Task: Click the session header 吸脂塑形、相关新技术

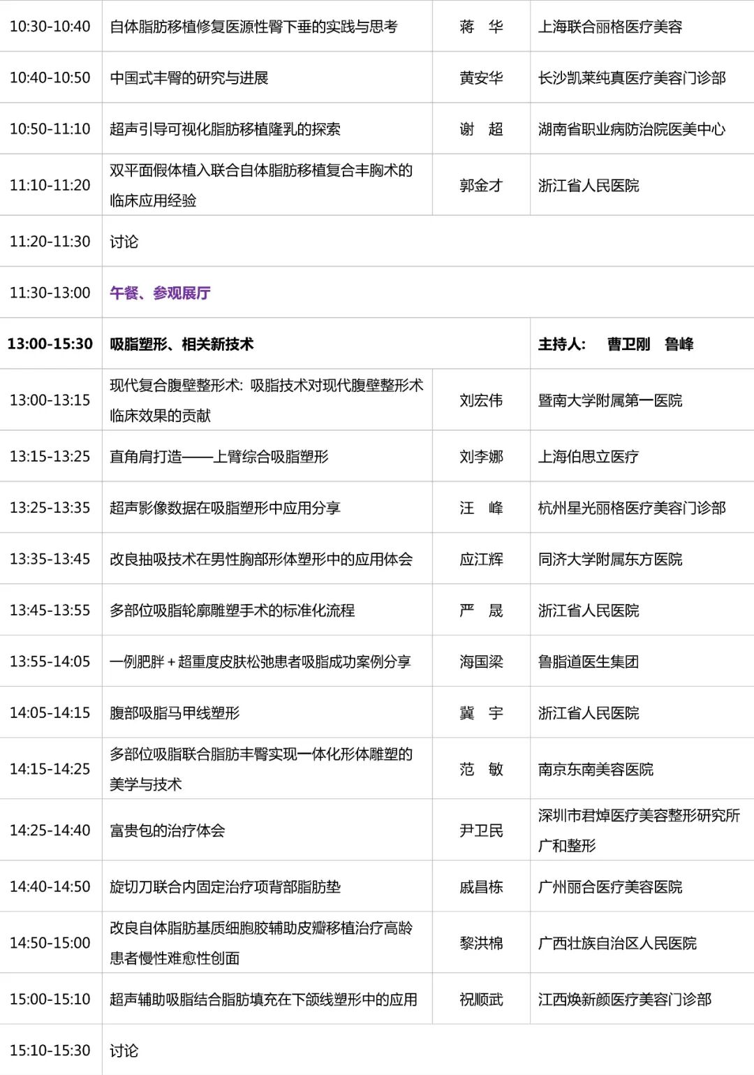Action: tap(186, 343)
